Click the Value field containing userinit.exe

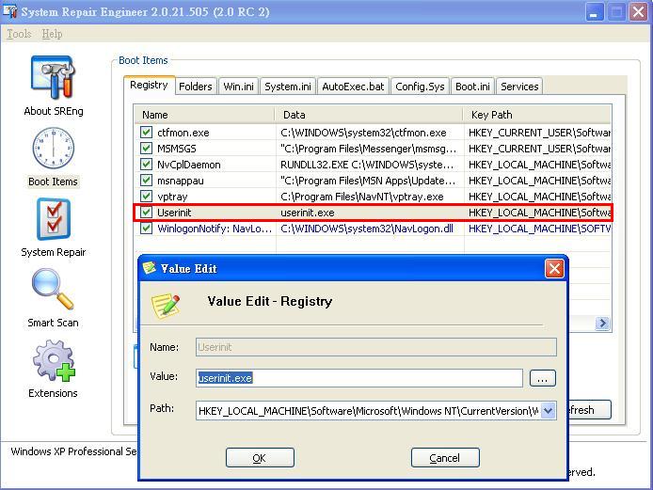359,378
